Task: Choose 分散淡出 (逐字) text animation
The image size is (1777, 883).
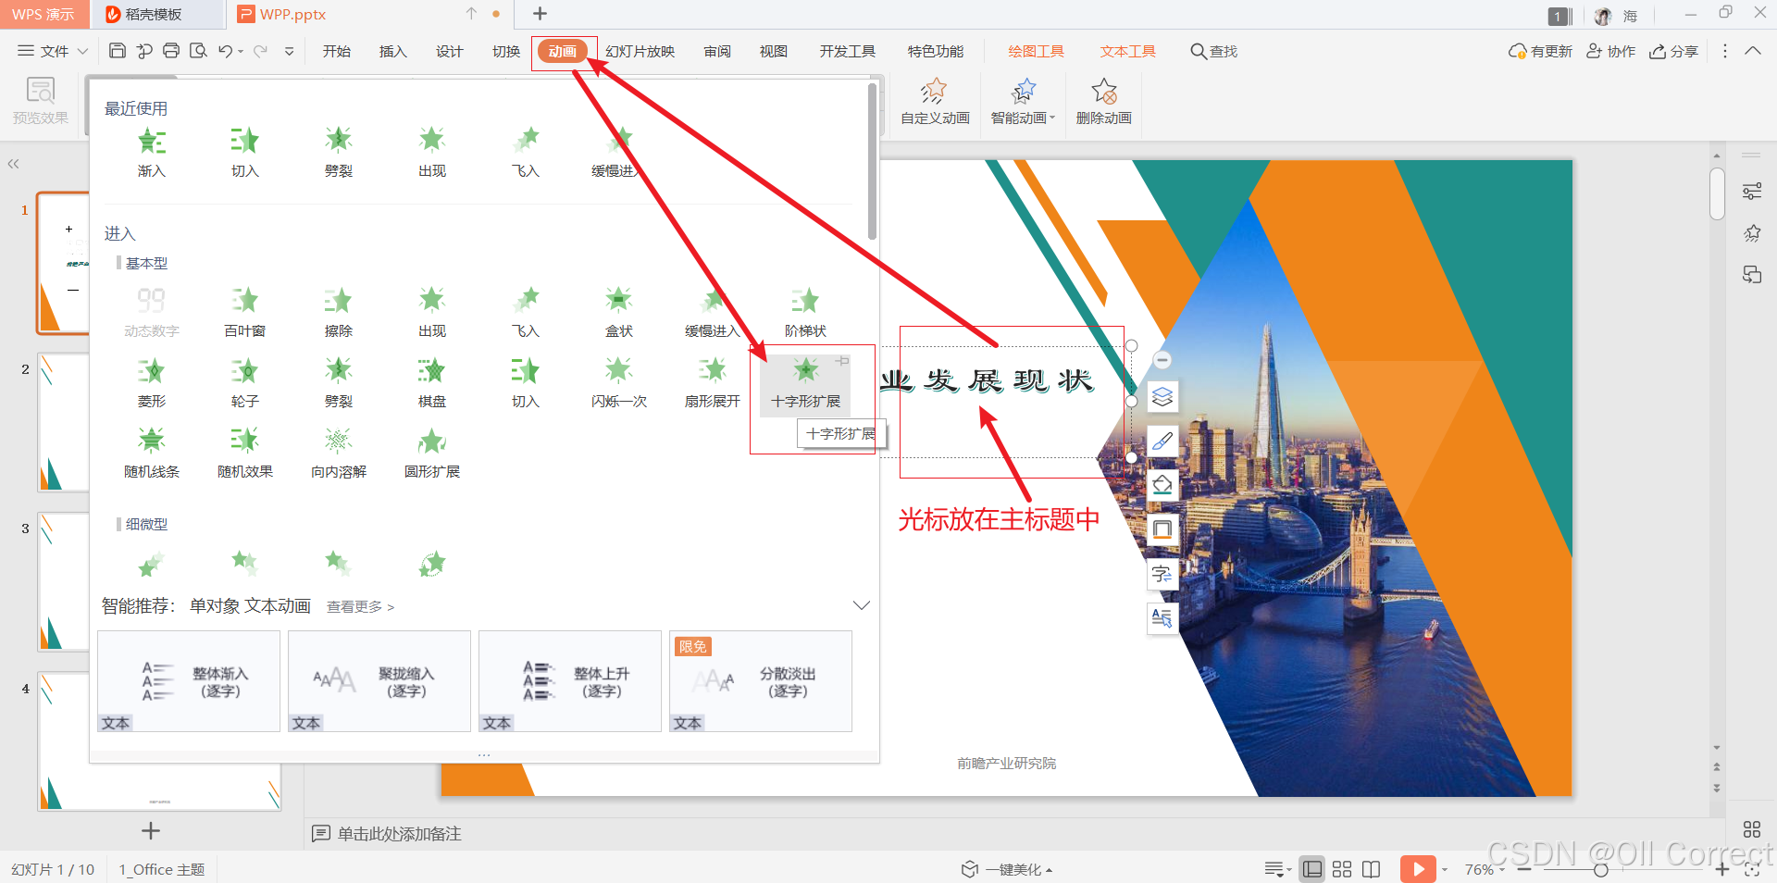Action: (x=761, y=681)
